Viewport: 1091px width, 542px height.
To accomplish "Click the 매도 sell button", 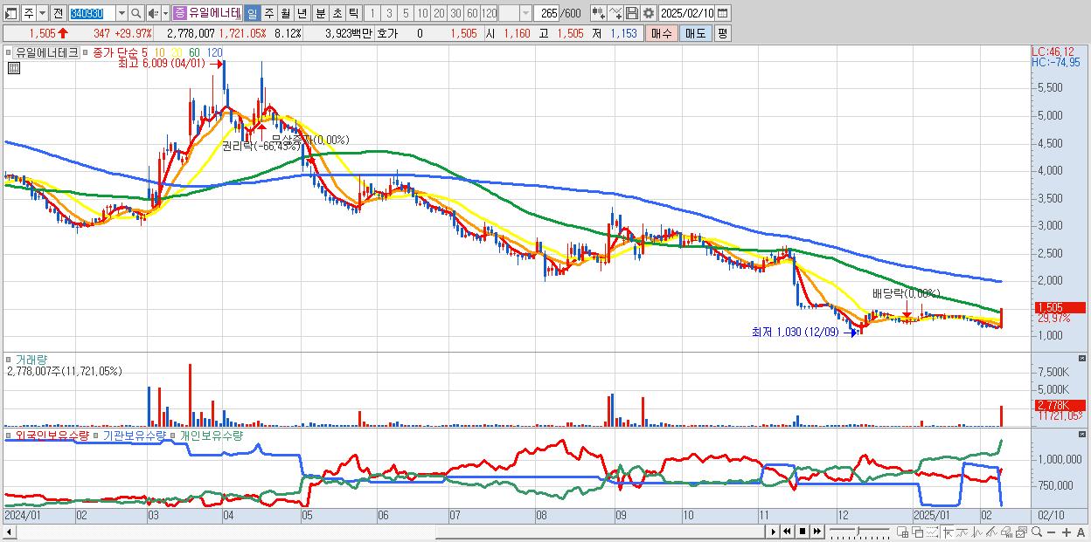I will 695,33.
